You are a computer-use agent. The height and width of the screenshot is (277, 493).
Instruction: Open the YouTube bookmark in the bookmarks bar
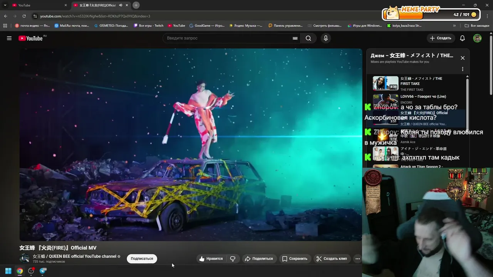pyautogui.click(x=176, y=26)
